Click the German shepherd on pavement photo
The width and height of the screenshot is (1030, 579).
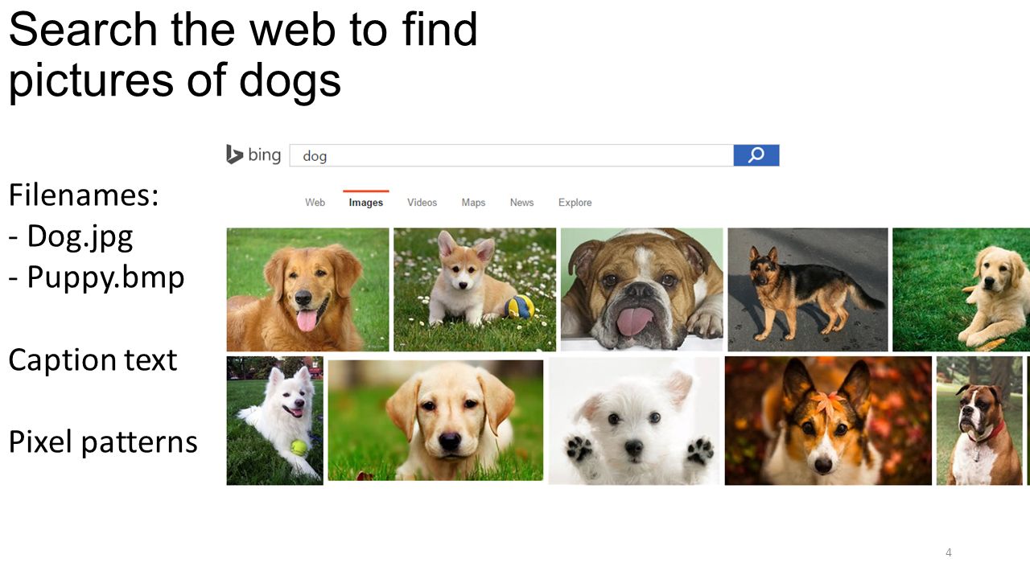(x=808, y=289)
